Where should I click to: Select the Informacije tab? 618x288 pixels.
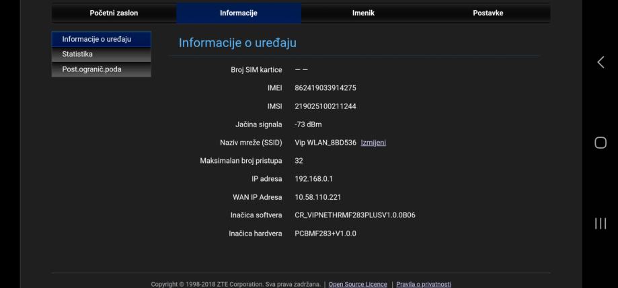click(239, 13)
